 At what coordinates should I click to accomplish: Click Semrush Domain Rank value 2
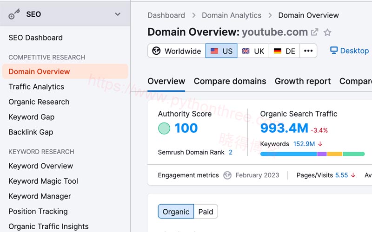[x=230, y=152]
